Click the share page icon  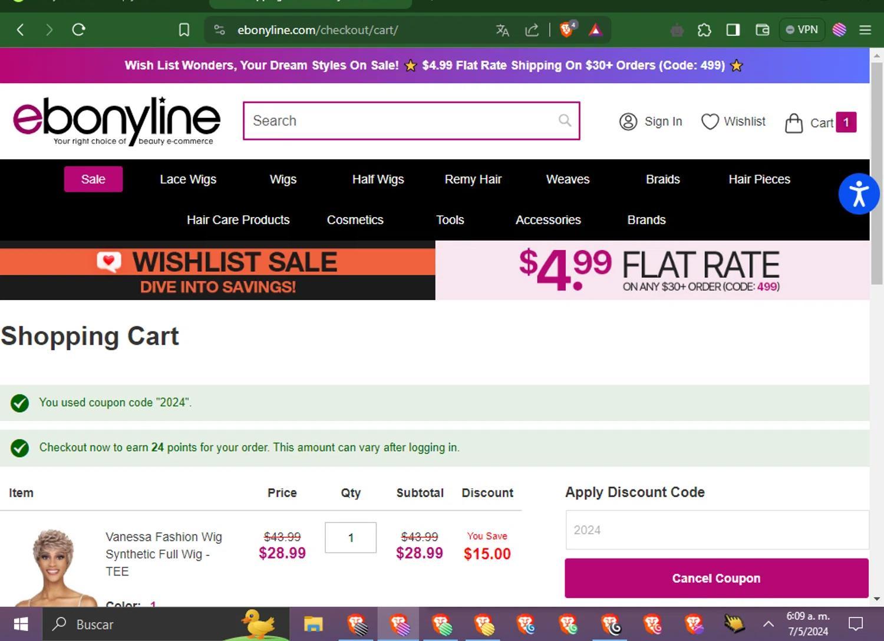pyautogui.click(x=532, y=30)
